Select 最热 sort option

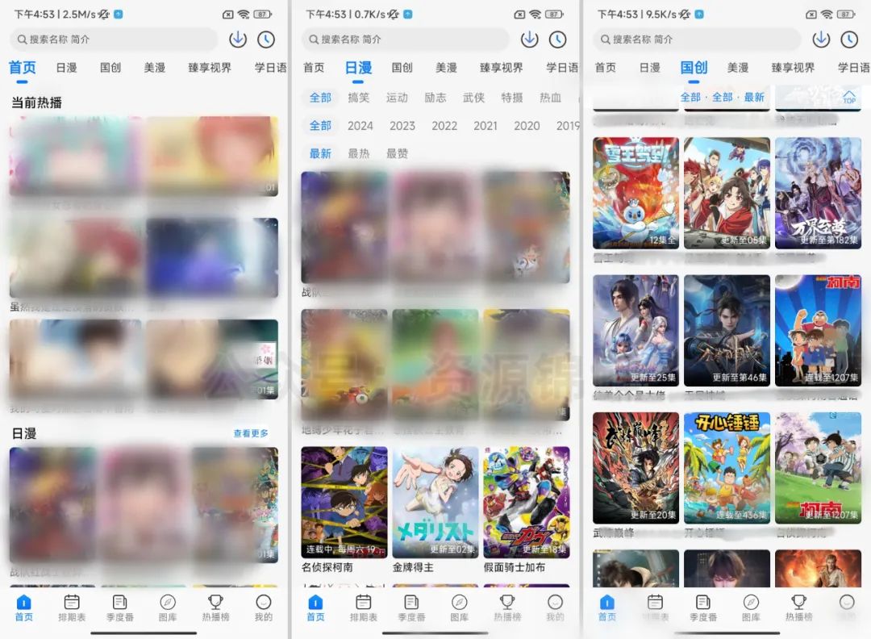tap(359, 153)
